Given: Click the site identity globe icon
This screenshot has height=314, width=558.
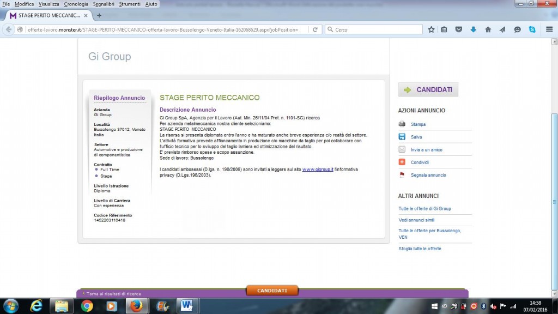Looking at the screenshot, I should 20,29.
